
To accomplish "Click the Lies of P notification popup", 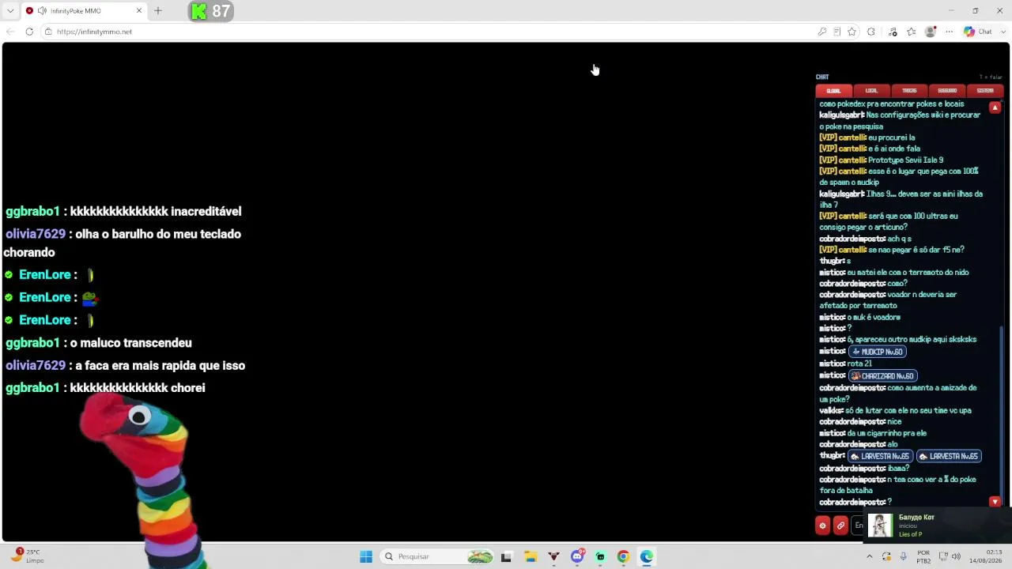I will tap(937, 526).
